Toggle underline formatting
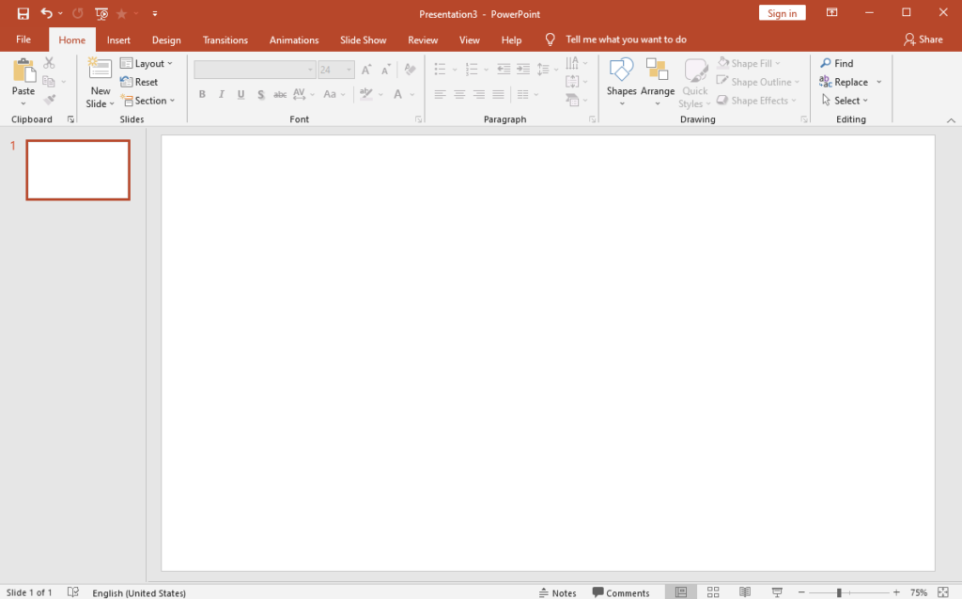 point(240,94)
